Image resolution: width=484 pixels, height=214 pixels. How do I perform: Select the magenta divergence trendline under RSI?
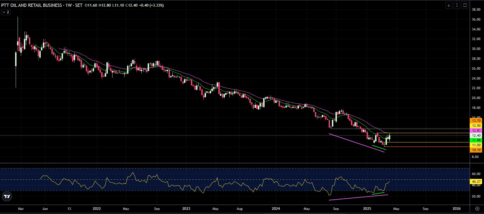[x=358, y=198]
